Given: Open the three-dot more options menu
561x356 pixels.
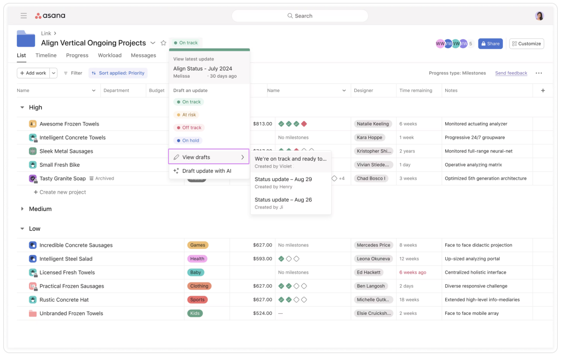Looking at the screenshot, I should point(539,73).
